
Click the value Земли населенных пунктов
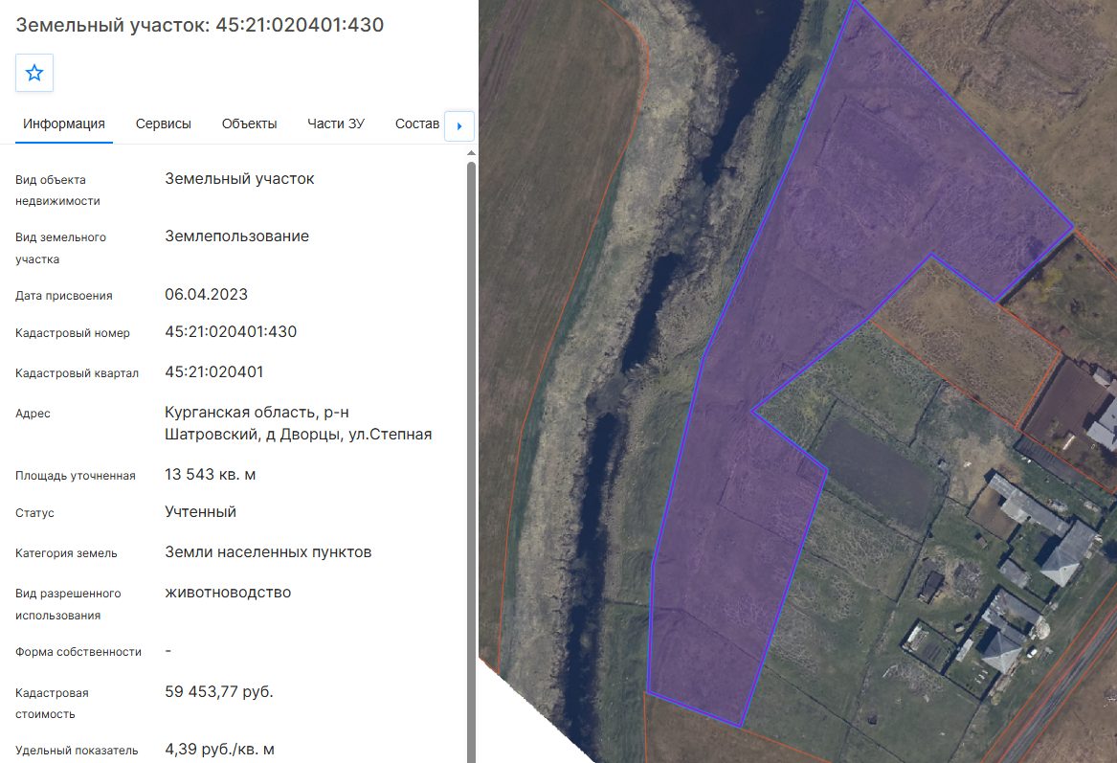[268, 552]
